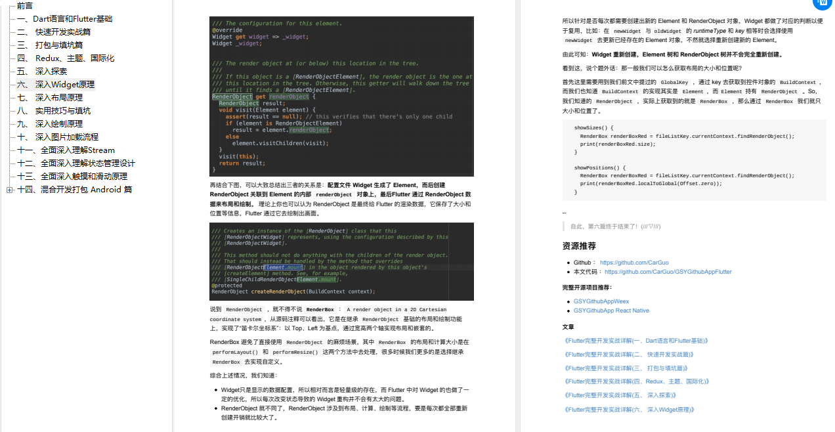Open bookmark 七、深入布局原理

(50, 97)
